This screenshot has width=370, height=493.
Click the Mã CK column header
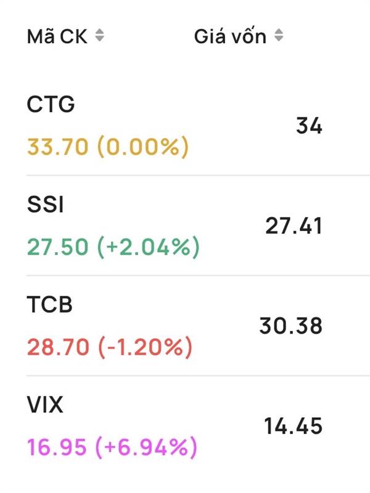57,36
